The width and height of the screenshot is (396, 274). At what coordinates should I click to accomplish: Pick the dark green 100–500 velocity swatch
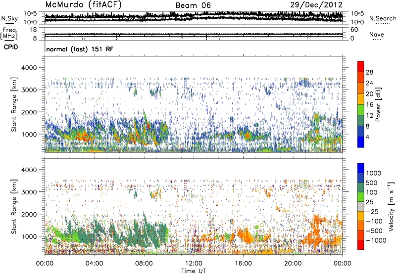361,187
